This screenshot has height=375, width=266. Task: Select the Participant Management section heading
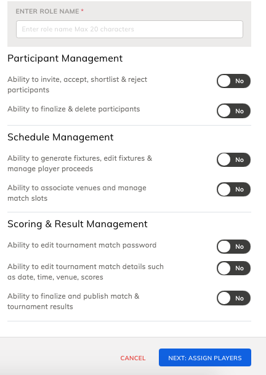click(x=65, y=58)
